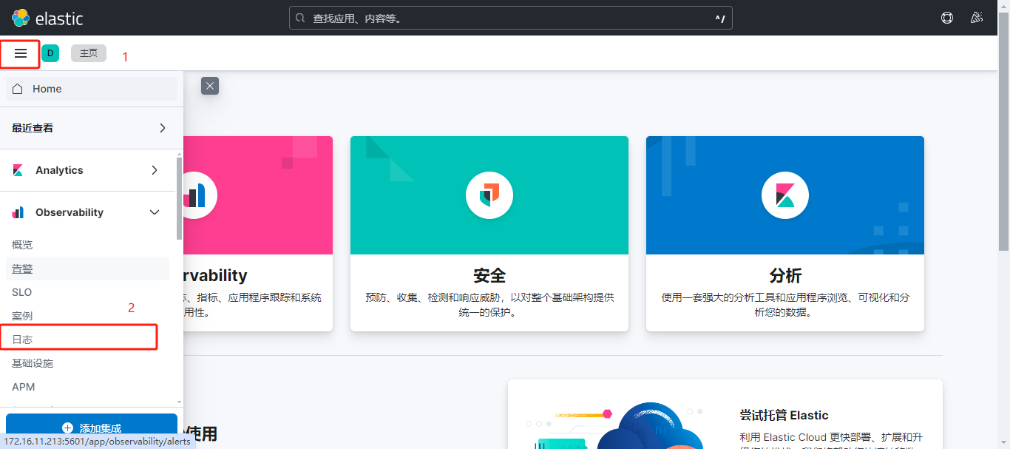The width and height of the screenshot is (1010, 449).
Task: Click the page scrollbar up arrow
Action: pyautogui.click(x=1003, y=6)
